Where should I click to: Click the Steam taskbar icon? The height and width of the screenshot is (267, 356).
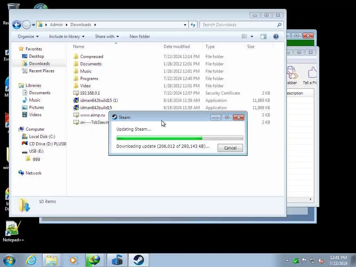pyautogui.click(x=139, y=260)
